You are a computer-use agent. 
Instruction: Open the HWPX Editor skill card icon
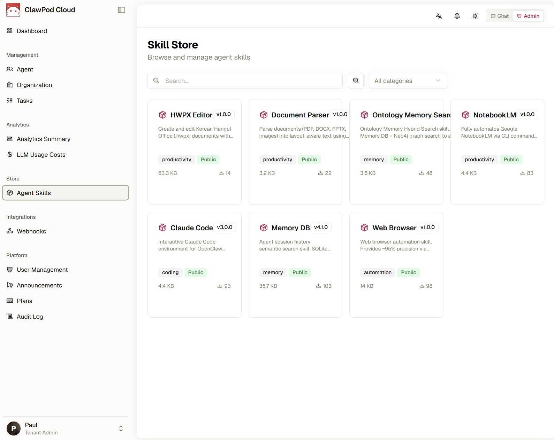coord(162,115)
